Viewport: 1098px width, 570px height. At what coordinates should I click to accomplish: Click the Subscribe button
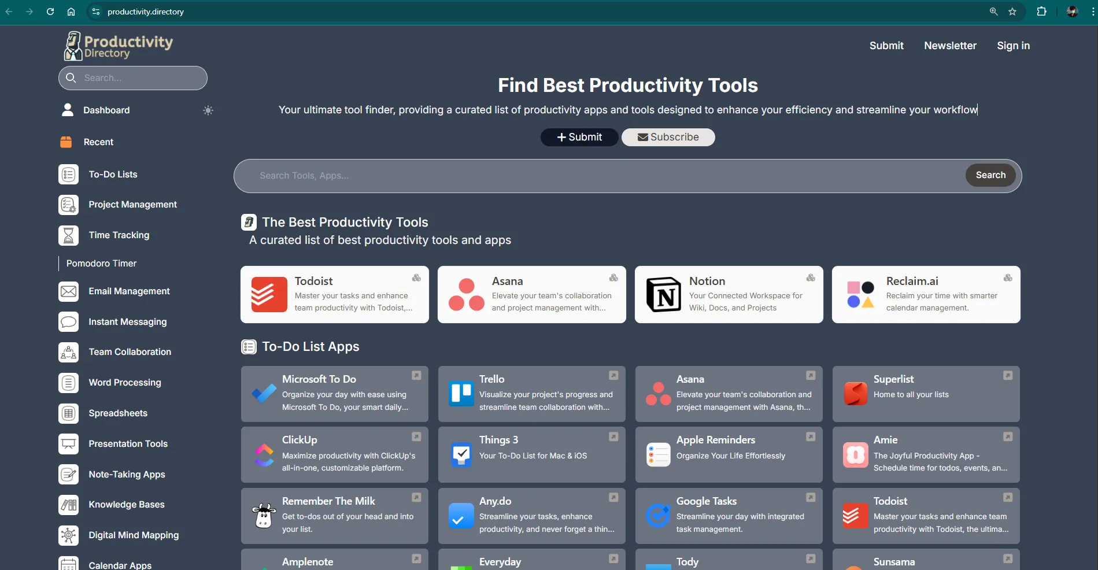point(668,137)
